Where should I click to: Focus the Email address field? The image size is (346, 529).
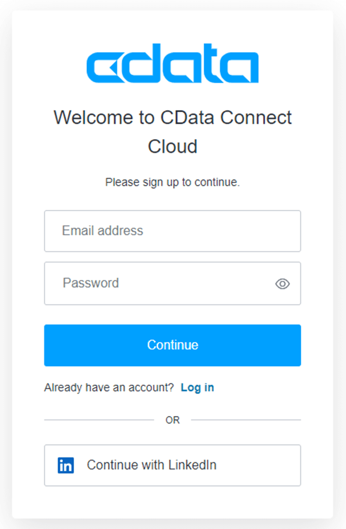click(172, 231)
